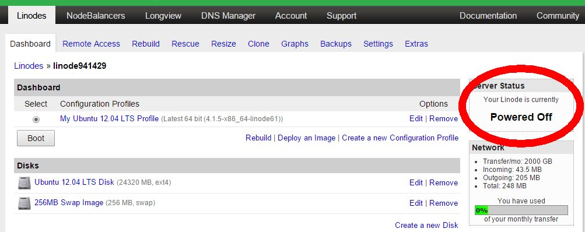Open the Support tab
The height and width of the screenshot is (232, 585).
click(341, 16)
